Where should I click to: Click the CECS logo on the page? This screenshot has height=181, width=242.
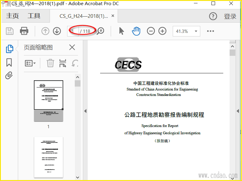(x=128, y=65)
